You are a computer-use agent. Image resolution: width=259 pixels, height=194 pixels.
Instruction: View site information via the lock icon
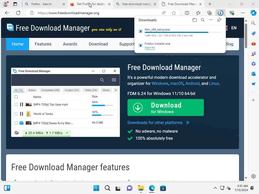coord(32,13)
